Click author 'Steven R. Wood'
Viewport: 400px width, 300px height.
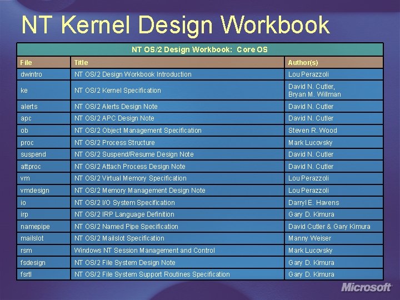(312, 131)
